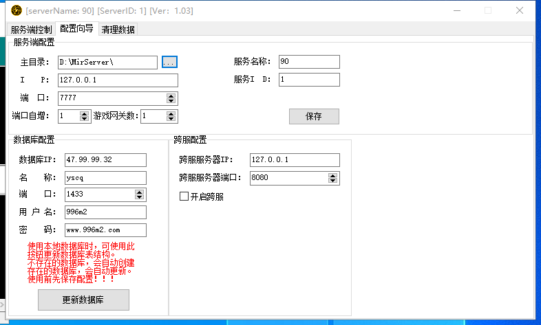This screenshot has width=541, height=325.
Task: Click the server IP 127.0.0.1 field
Action: (117, 80)
